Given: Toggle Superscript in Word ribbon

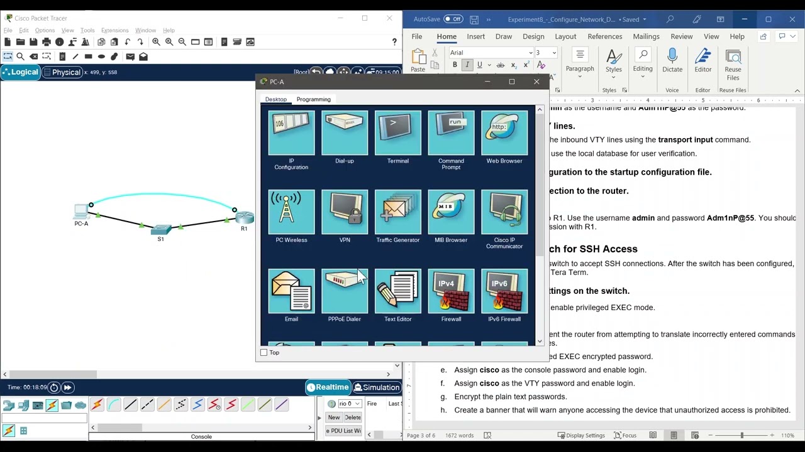Looking at the screenshot, I should coord(526,65).
